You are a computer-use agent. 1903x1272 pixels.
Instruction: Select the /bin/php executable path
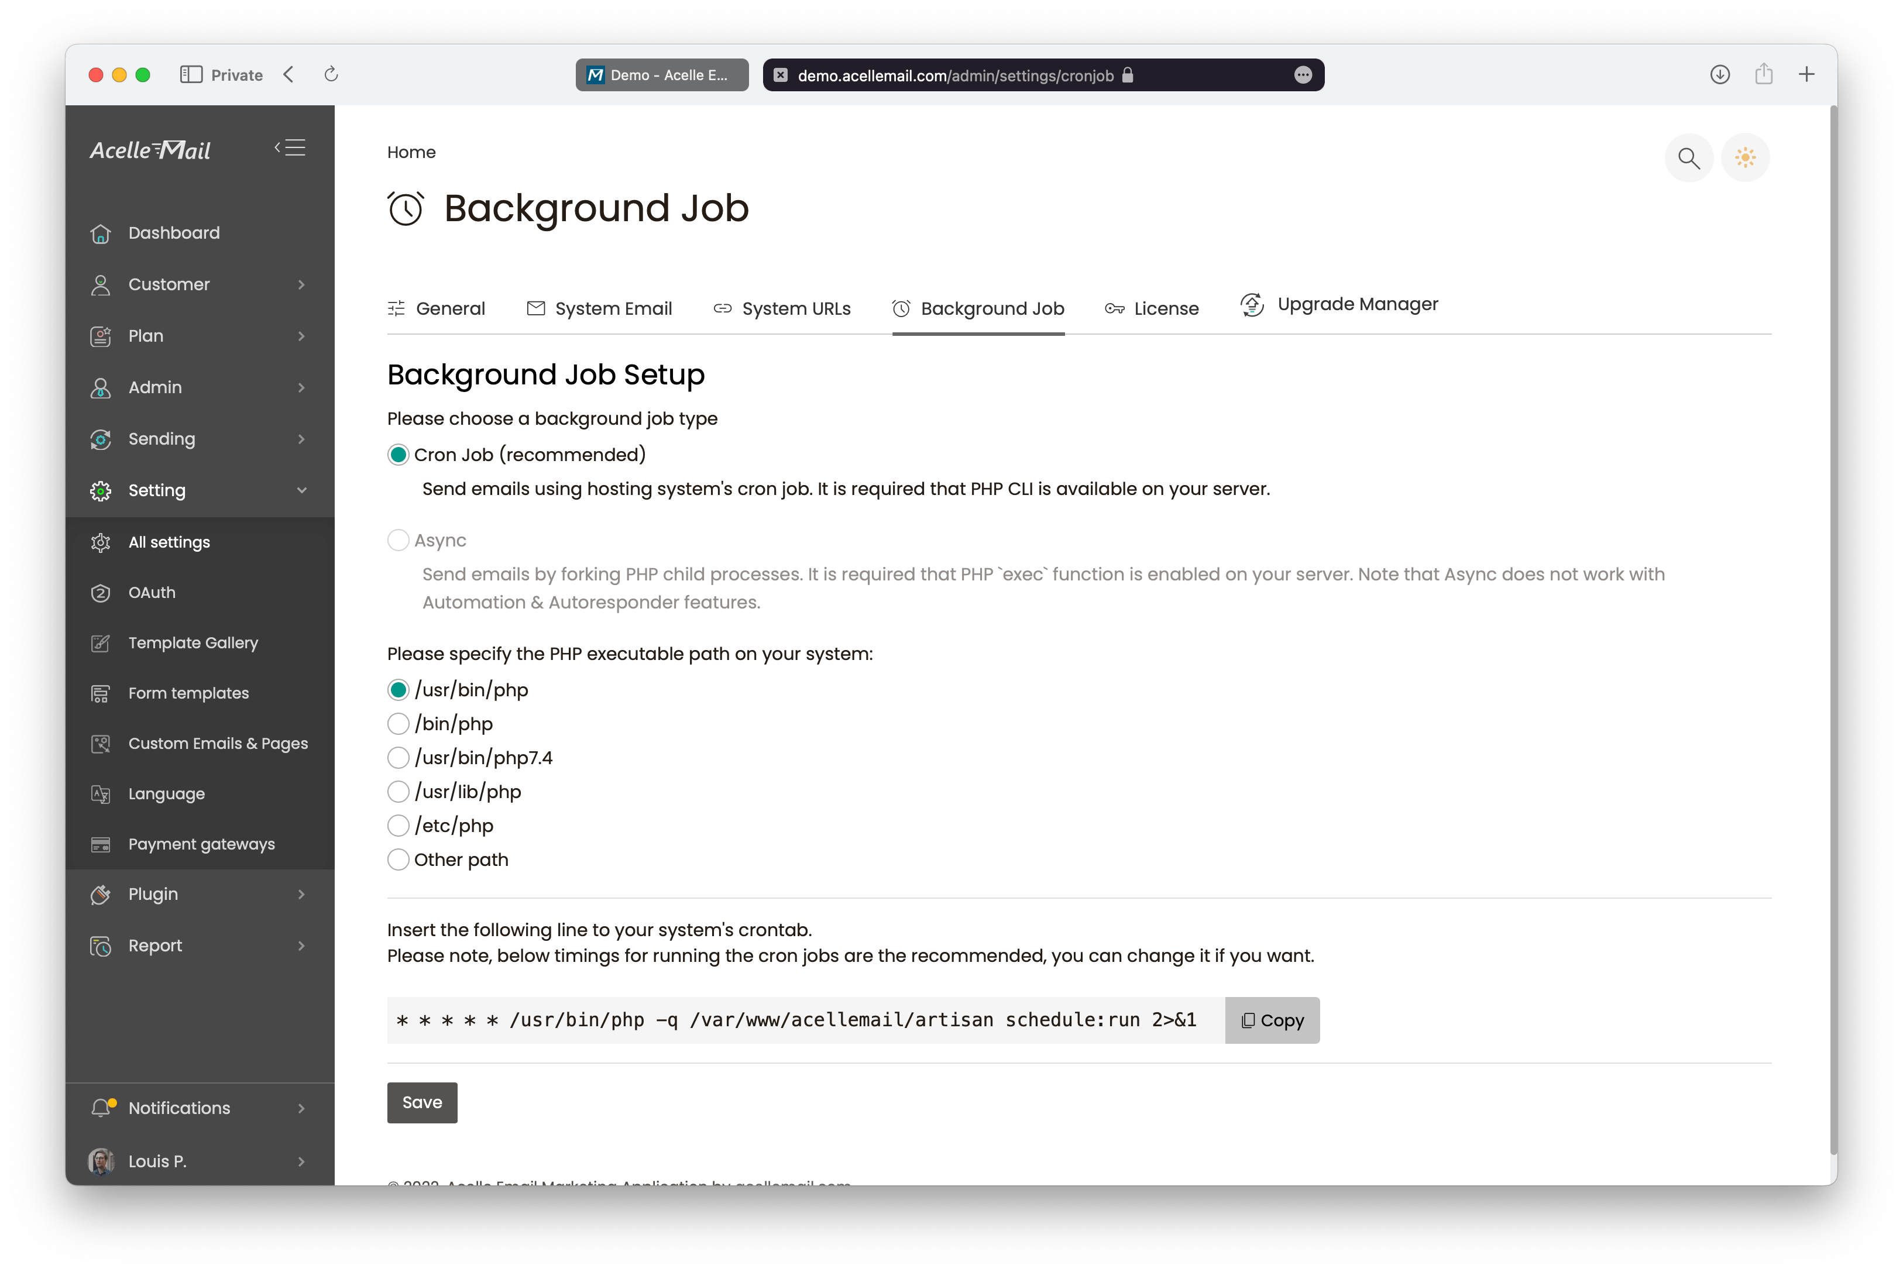[x=397, y=724]
